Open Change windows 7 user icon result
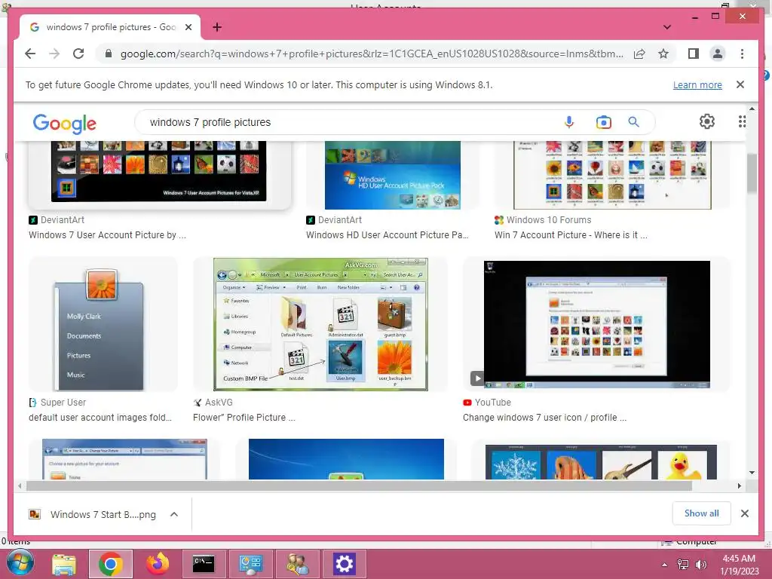Screen dimensions: 772x579 coord(544,418)
